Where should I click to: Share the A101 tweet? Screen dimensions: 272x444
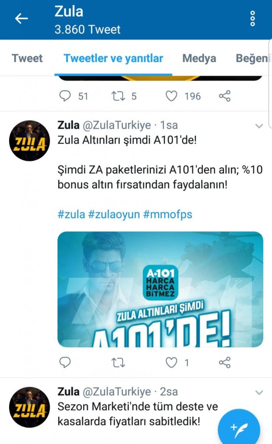(x=225, y=362)
